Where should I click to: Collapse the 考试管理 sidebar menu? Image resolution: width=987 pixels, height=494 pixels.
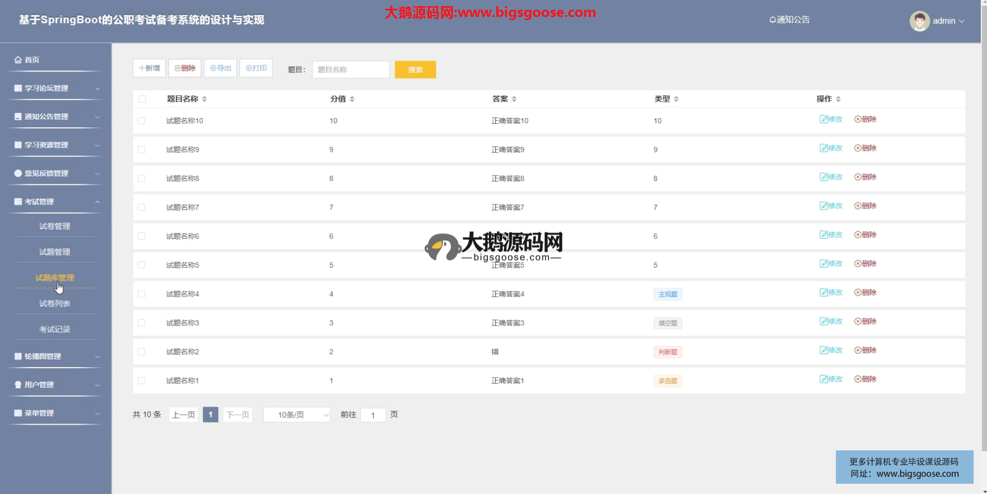(x=56, y=202)
